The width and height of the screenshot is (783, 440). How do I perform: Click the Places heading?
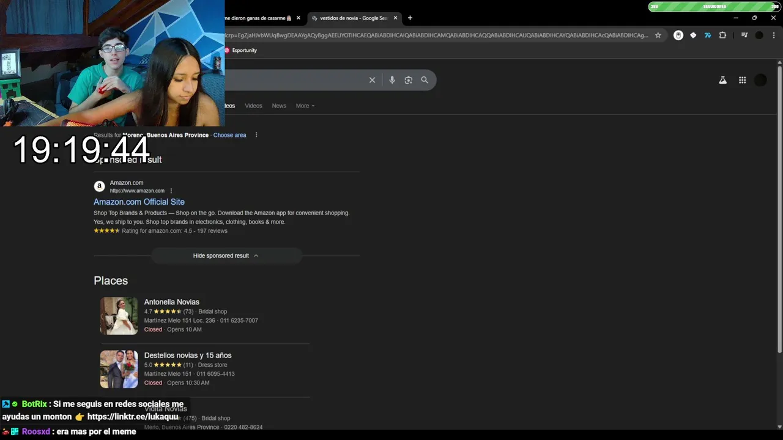(111, 280)
